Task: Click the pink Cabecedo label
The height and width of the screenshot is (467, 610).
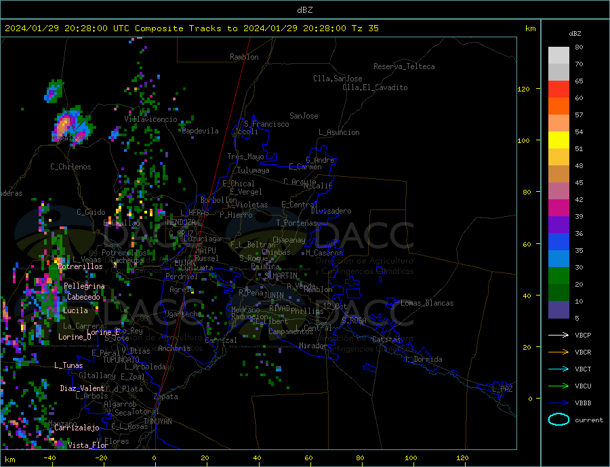Action: coord(83,297)
